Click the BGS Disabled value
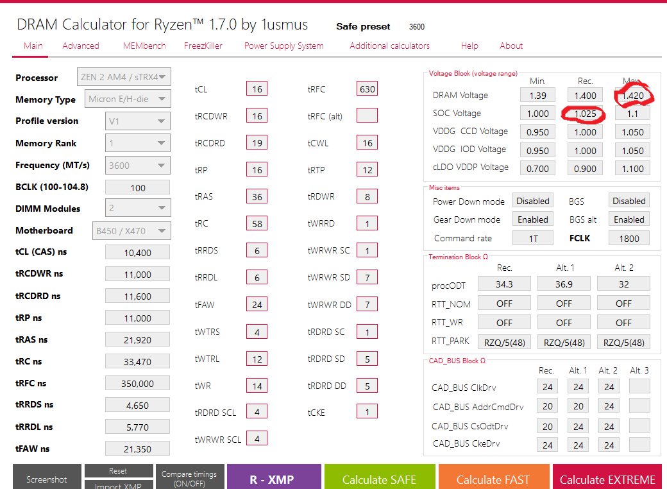This screenshot has height=489, width=667. pyautogui.click(x=629, y=200)
